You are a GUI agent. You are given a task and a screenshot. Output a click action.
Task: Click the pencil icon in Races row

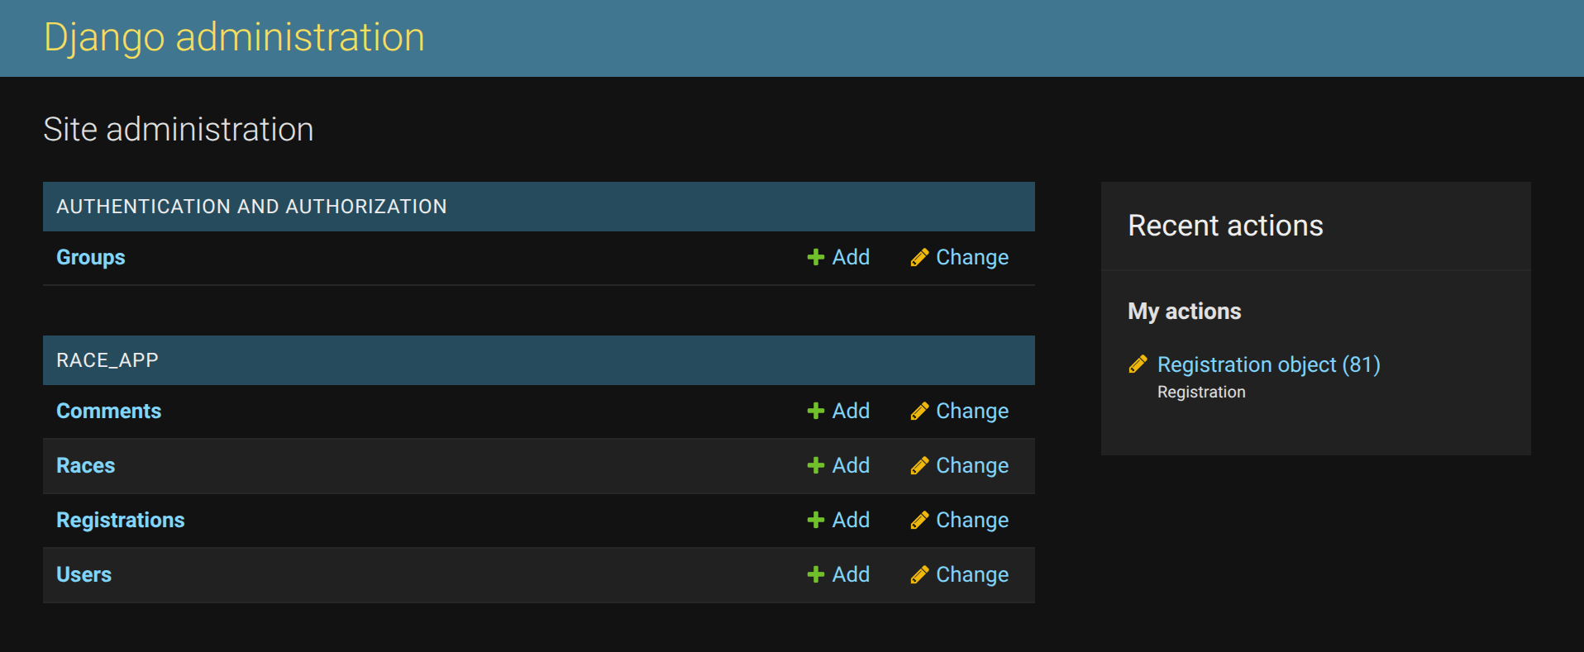(x=919, y=466)
